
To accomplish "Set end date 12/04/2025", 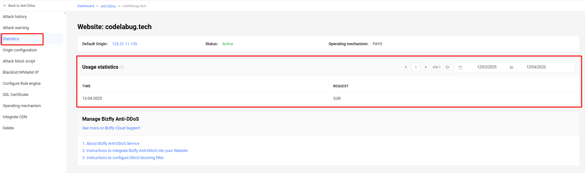I will point(536,67).
